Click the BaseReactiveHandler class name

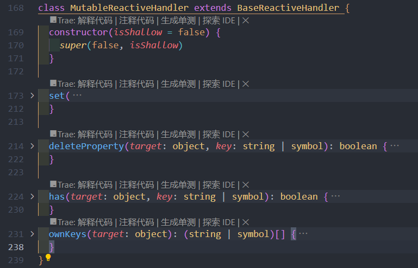point(288,9)
